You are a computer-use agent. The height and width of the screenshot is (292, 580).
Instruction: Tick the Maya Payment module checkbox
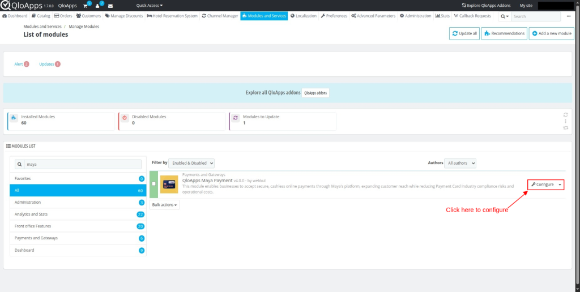click(x=154, y=184)
